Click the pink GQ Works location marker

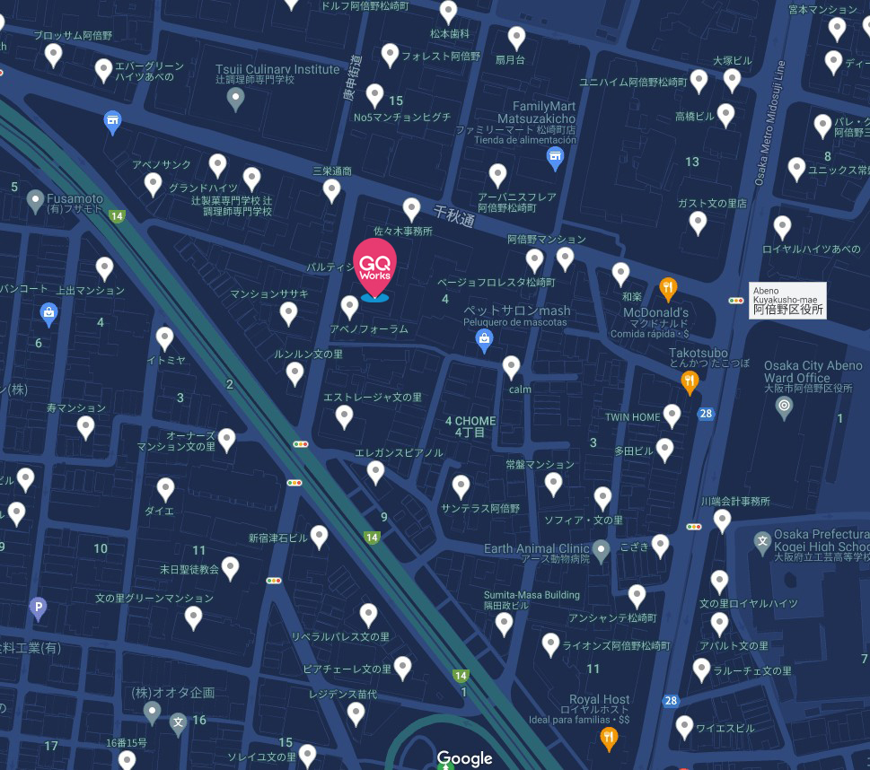[374, 268]
